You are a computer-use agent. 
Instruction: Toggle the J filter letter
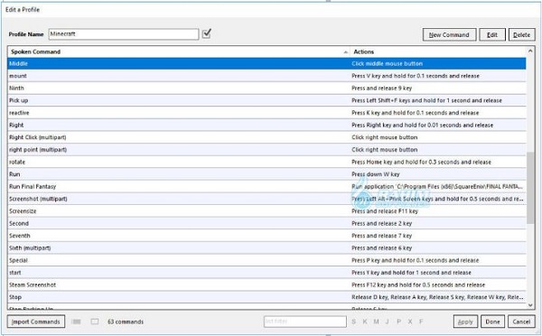388,322
